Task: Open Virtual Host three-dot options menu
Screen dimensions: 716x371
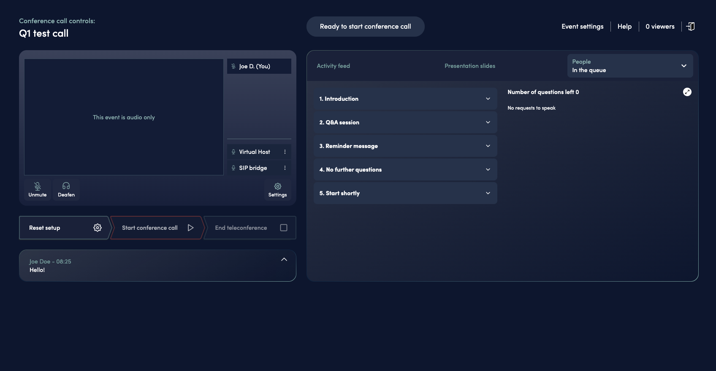Action: pos(285,152)
